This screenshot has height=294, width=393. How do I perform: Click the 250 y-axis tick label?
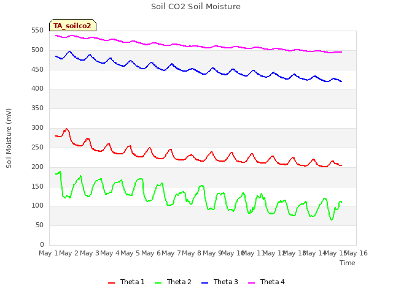[x=37, y=147]
